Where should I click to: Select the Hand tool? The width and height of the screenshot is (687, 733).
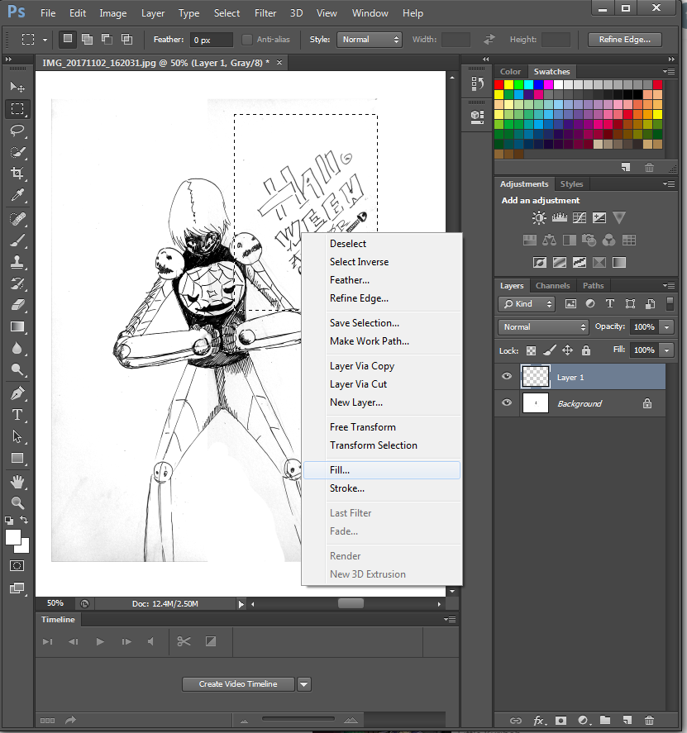(17, 482)
